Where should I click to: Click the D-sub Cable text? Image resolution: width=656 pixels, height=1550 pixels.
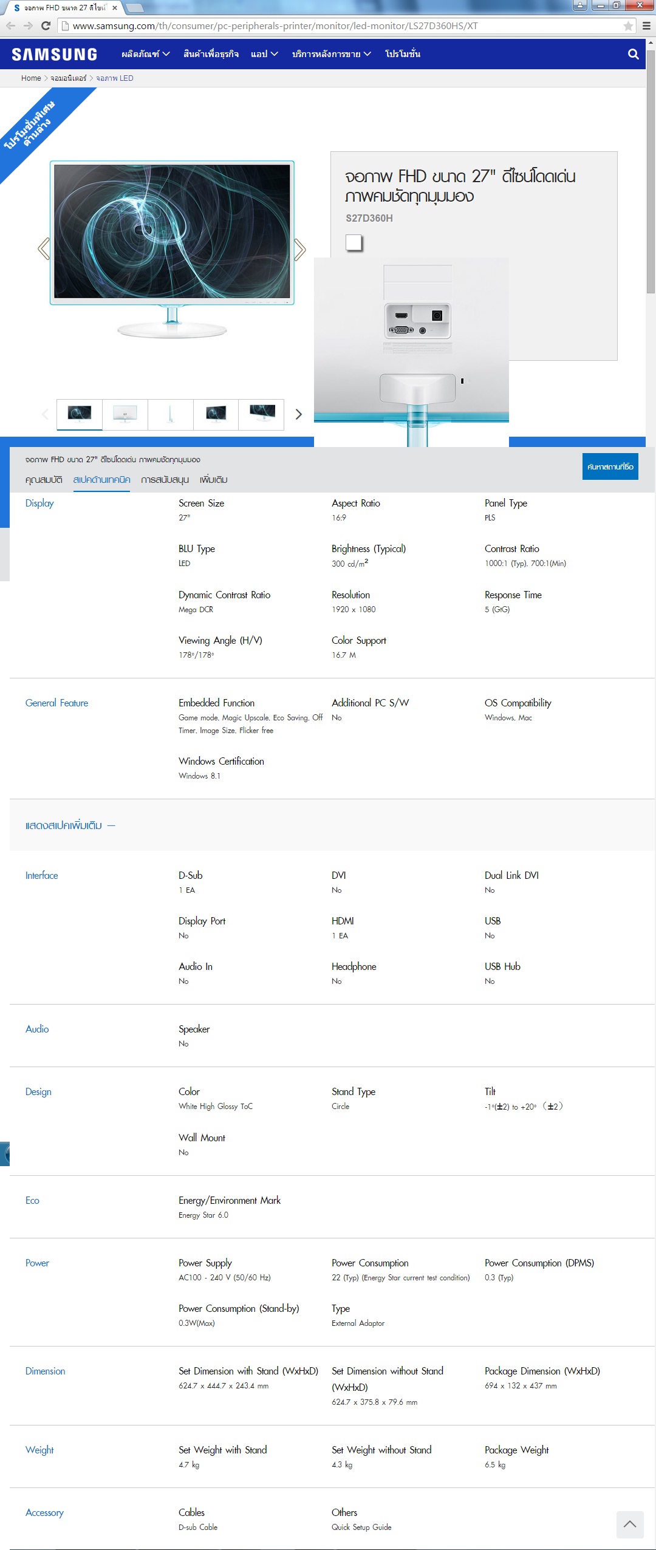point(198,1527)
